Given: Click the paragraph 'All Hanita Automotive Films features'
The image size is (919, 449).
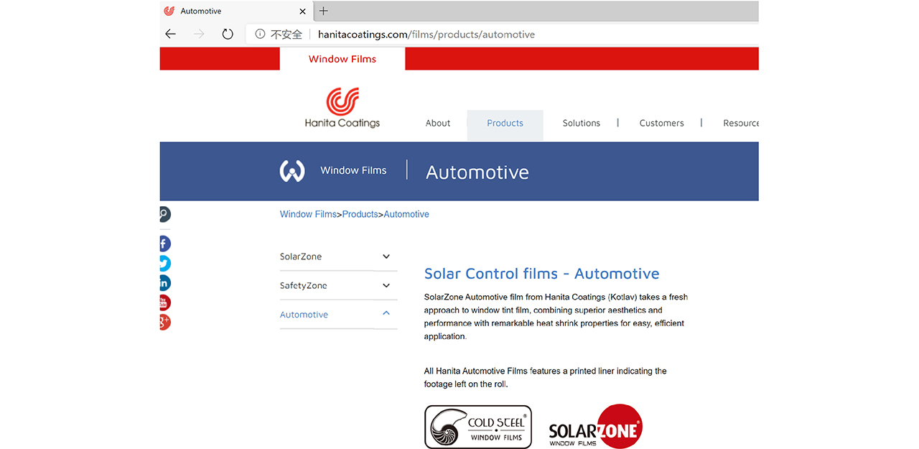Looking at the screenshot, I should [x=546, y=378].
